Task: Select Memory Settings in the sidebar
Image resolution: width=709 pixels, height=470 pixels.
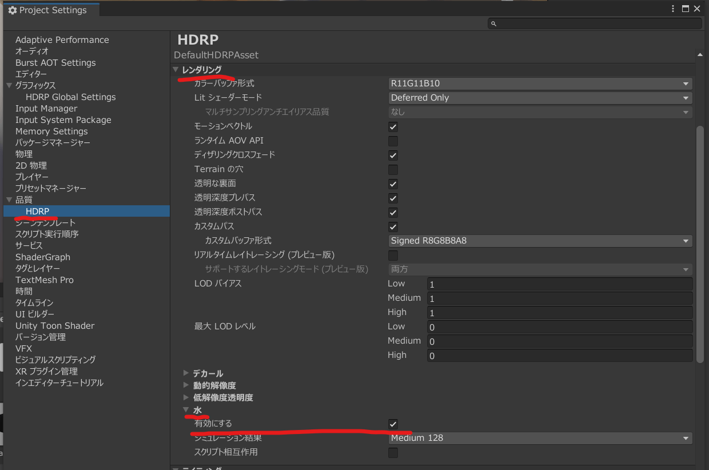Action: pos(51,132)
